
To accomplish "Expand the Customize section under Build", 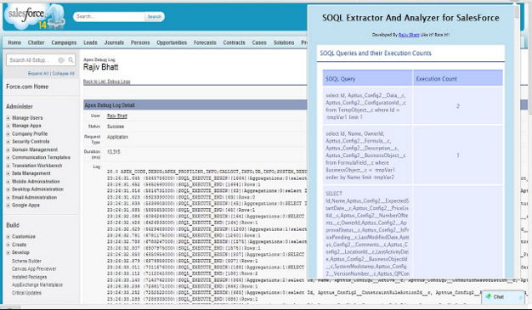I will point(8,237).
